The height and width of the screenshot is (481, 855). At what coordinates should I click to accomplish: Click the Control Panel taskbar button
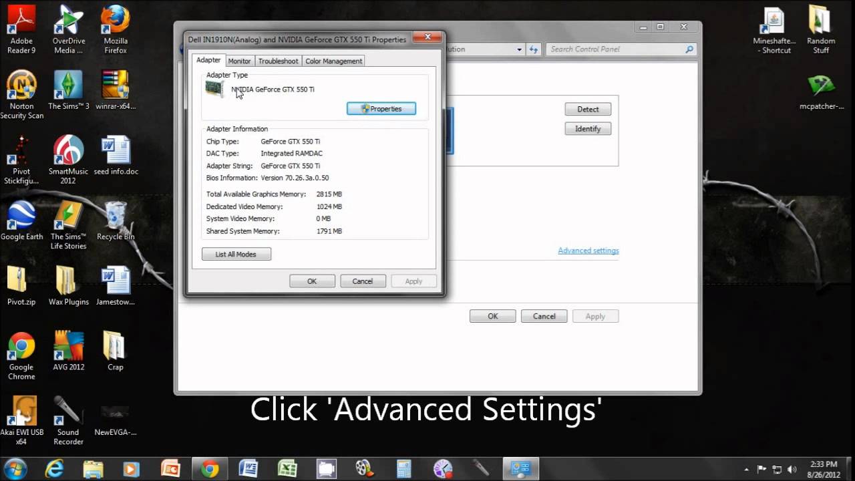click(x=520, y=468)
